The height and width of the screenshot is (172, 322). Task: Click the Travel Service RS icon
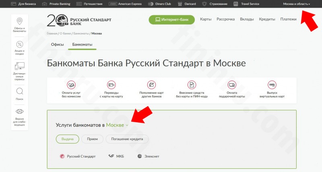(x=236, y=4)
